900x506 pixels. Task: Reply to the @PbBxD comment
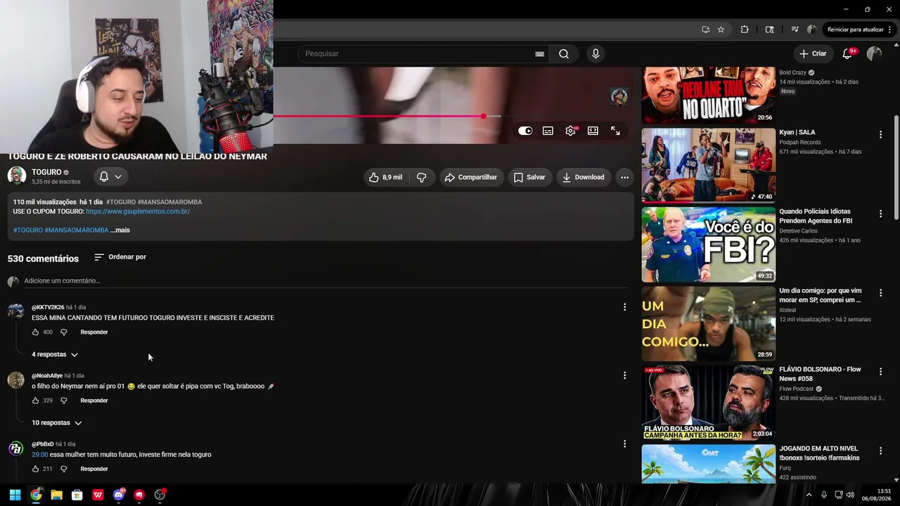point(94,469)
